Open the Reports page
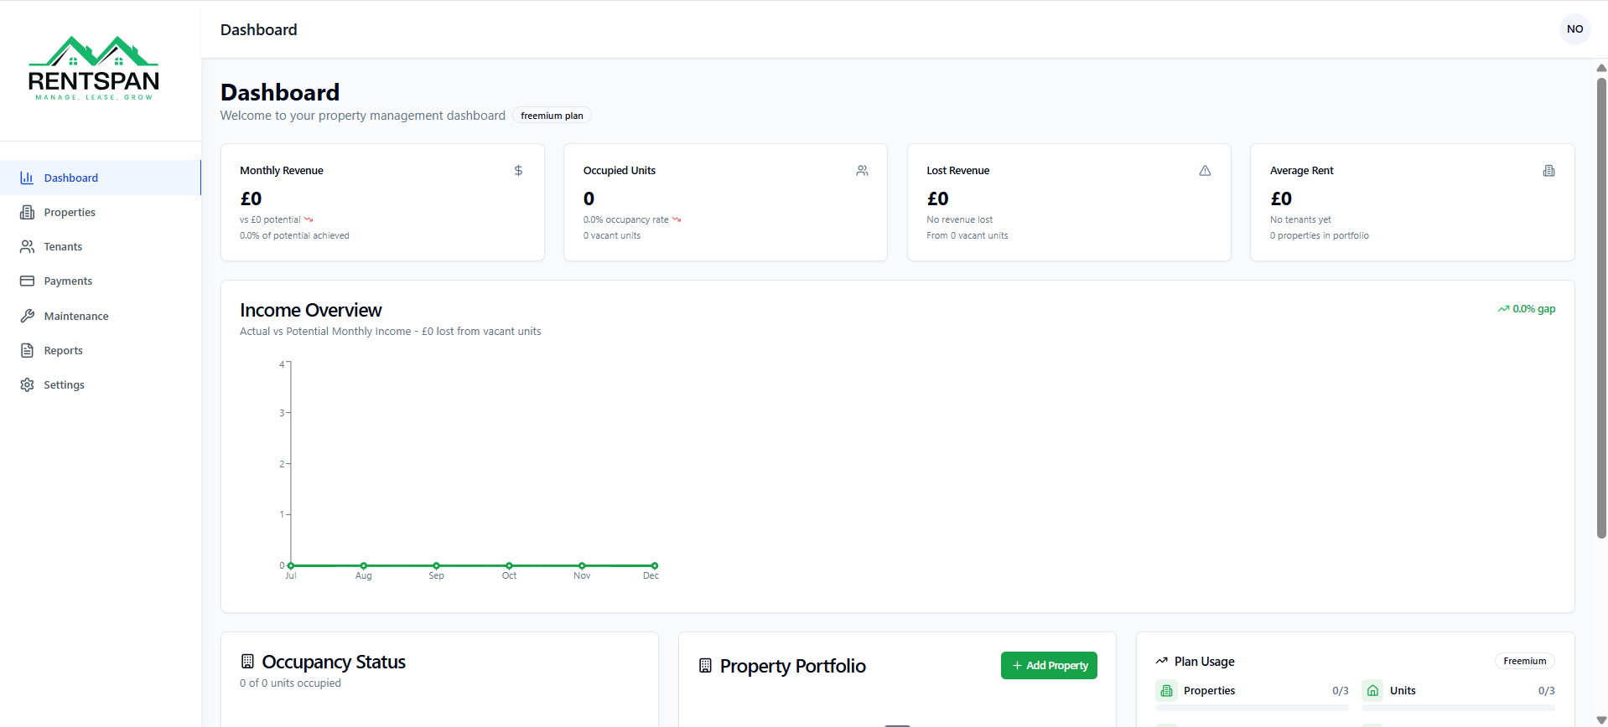Viewport: 1608px width, 727px height. [63, 351]
